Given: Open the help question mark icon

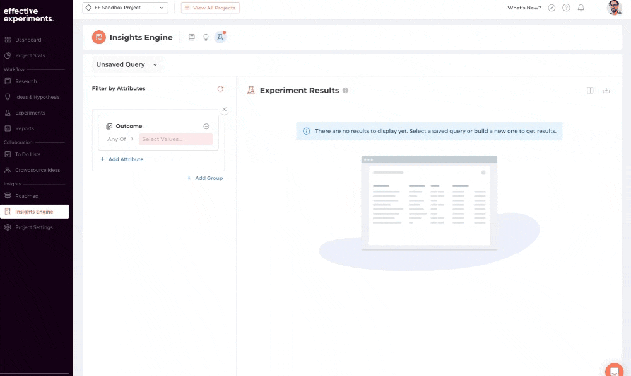Looking at the screenshot, I should click(x=566, y=8).
